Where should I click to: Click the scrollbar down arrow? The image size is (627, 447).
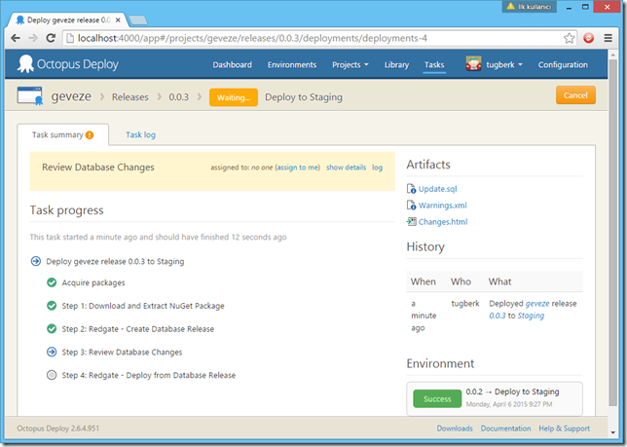coord(612,432)
